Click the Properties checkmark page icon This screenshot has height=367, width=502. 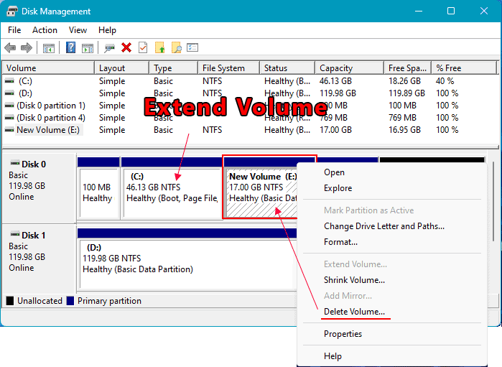[x=143, y=48]
